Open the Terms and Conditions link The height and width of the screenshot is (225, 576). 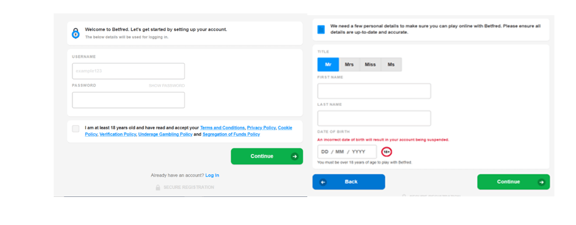(222, 127)
